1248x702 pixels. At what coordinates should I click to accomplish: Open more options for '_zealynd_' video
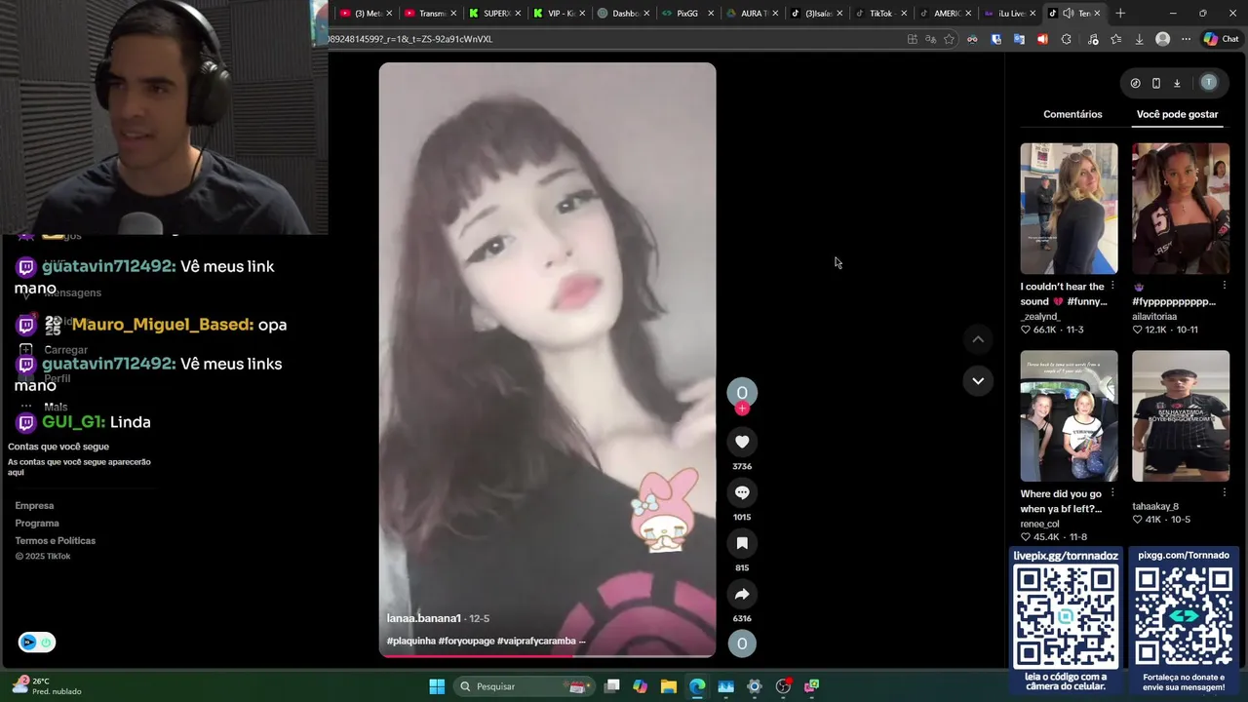tap(1112, 286)
